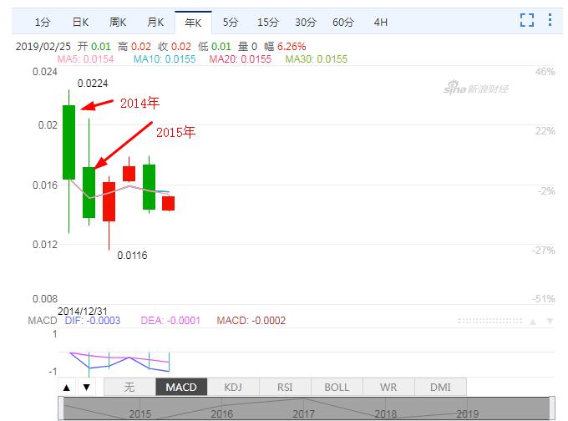Open the vertical three-dot more menu
568x421 pixels.
point(550,20)
